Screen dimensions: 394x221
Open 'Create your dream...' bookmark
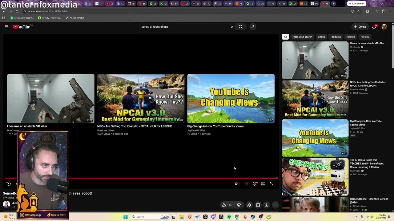(x=22, y=18)
